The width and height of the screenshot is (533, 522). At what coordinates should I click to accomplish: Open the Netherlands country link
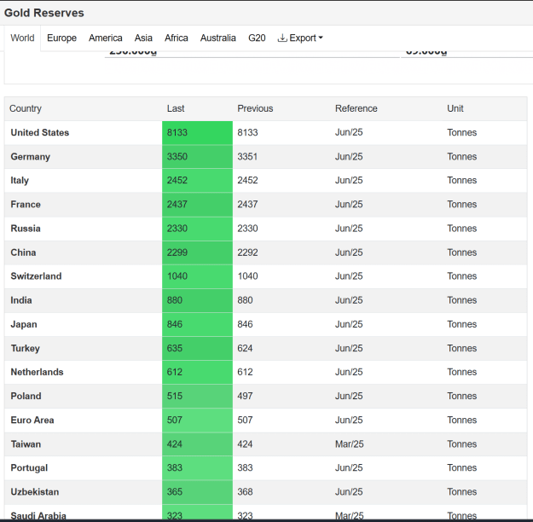(37, 372)
